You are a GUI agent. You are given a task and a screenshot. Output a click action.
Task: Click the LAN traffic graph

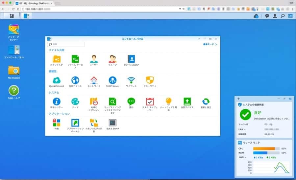[x=271, y=168]
